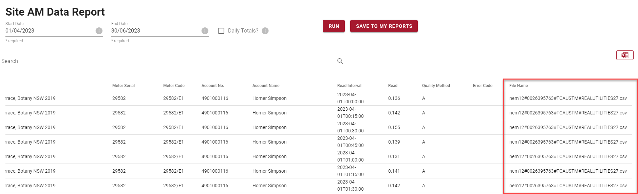638x194 pixels.
Task: Click the End Date info icon
Action: coord(205,31)
